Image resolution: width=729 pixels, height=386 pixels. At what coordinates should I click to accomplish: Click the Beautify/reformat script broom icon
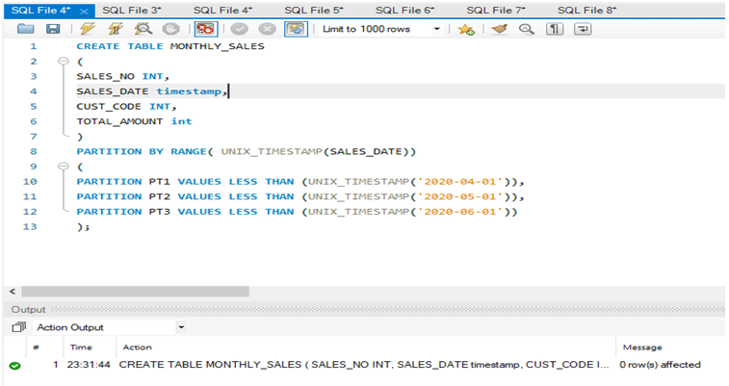coord(498,29)
